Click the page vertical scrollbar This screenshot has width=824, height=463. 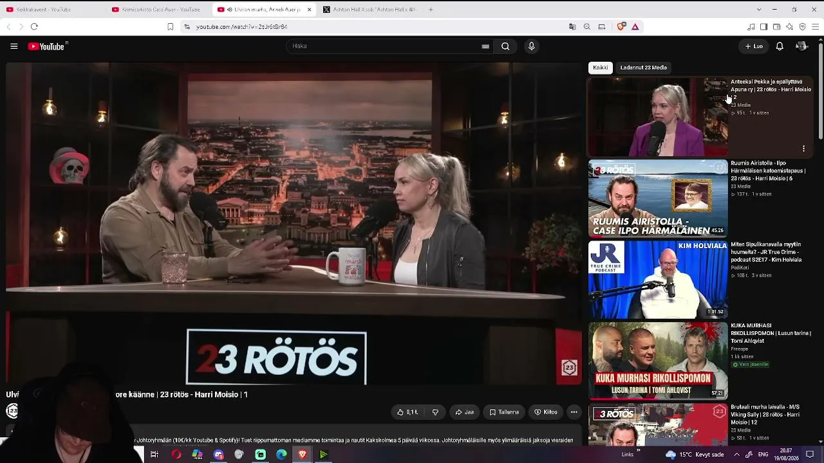(x=821, y=90)
